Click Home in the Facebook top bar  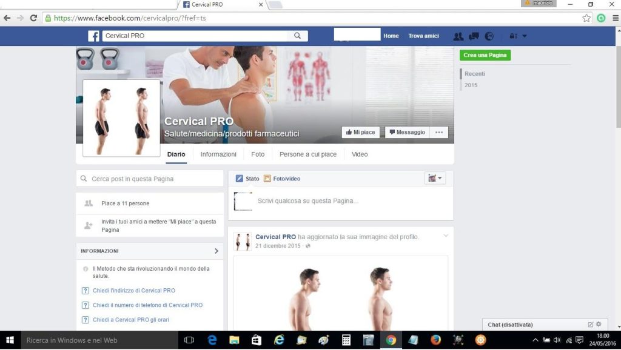[x=391, y=36]
